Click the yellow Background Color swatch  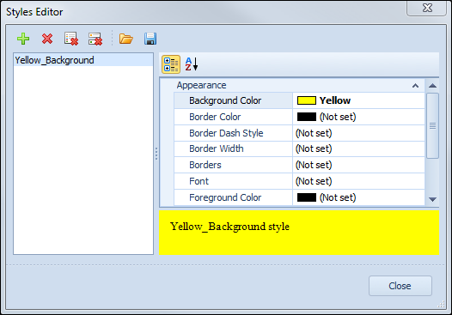click(x=307, y=100)
